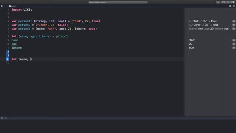This screenshot has height=133, width=236.
Task: Click "Bool" type on line 4
Action: [61, 21]
